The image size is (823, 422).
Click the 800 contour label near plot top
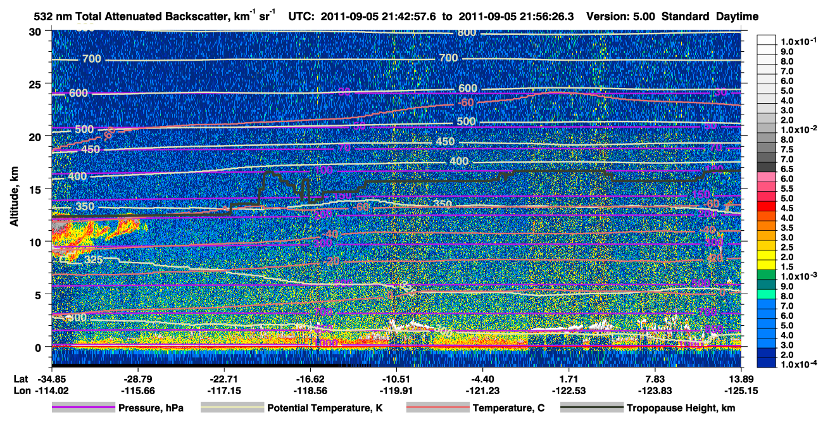467,32
